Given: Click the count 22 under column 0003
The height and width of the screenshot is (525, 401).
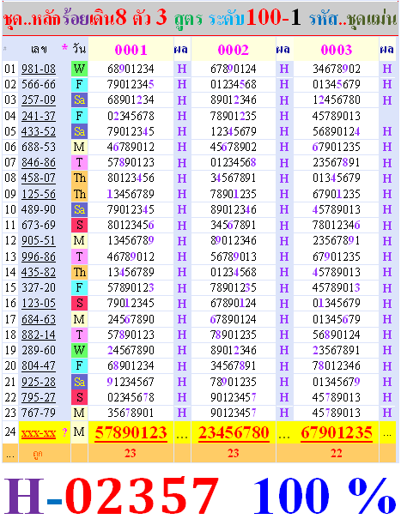Looking at the screenshot, I should [337, 453].
